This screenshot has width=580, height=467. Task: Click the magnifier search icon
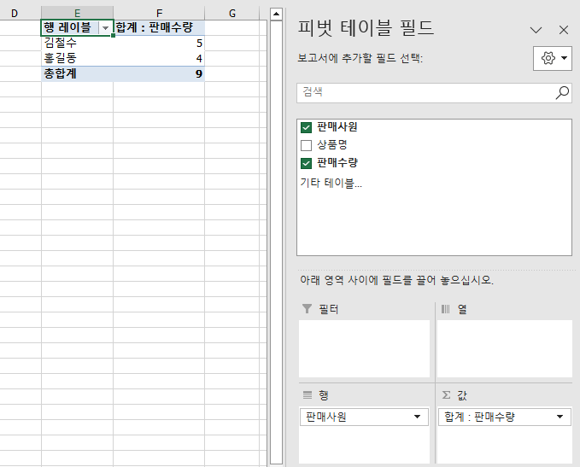click(x=562, y=93)
